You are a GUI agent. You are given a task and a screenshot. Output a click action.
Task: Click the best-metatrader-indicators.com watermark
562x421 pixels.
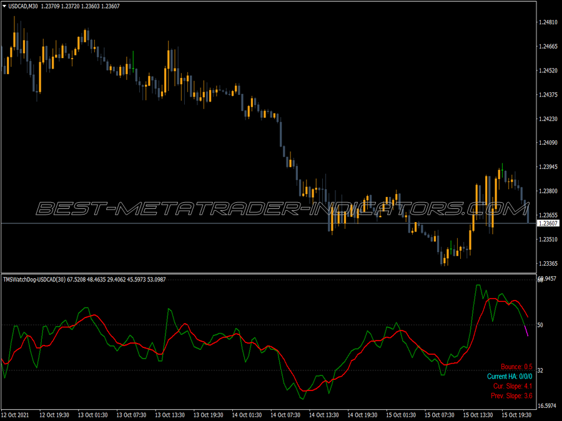point(282,209)
